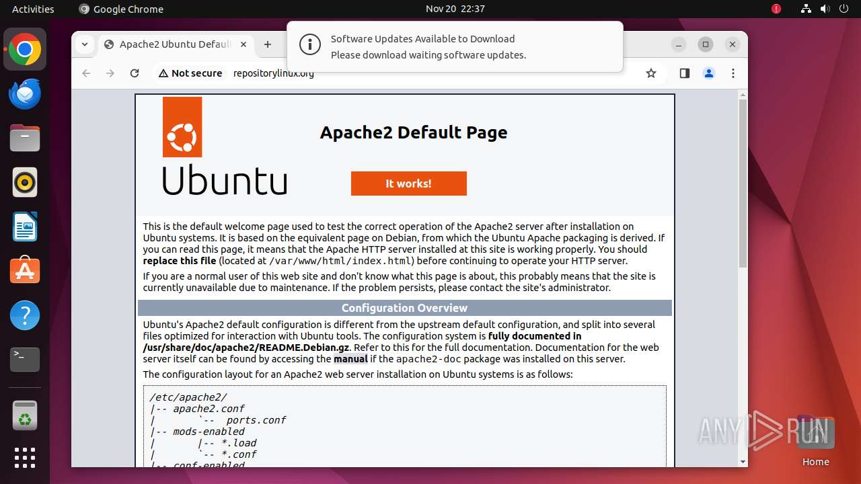Close the Apache2 Ubuntu Default tab

point(244,44)
